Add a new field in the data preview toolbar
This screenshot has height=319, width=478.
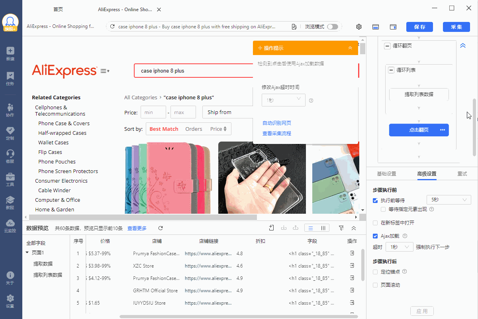pos(271,228)
